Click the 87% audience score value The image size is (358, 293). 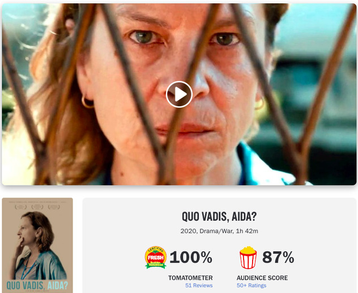[278, 257]
